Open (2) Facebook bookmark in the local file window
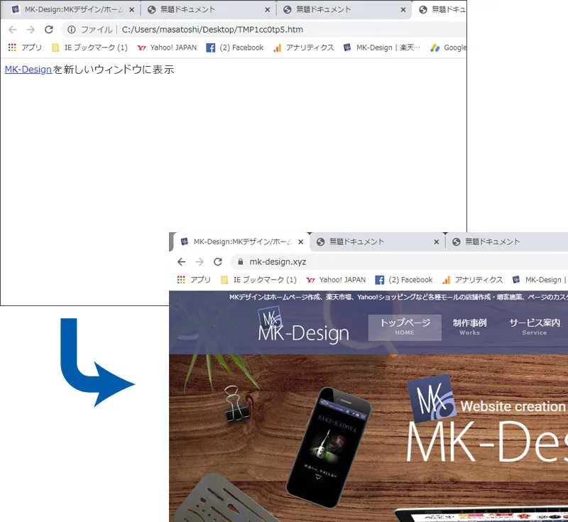The image size is (568, 522). pos(235,48)
